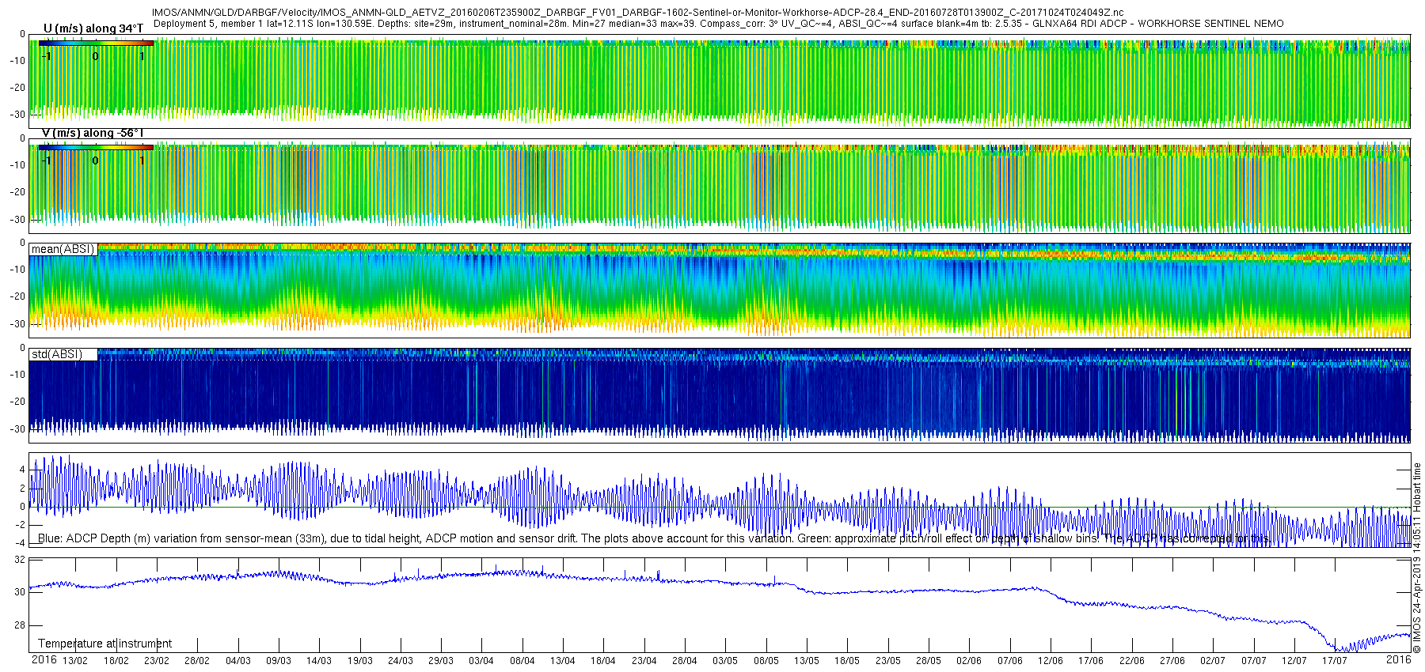Click the '22/06' date tick label
The image size is (1425, 672).
1132,661
